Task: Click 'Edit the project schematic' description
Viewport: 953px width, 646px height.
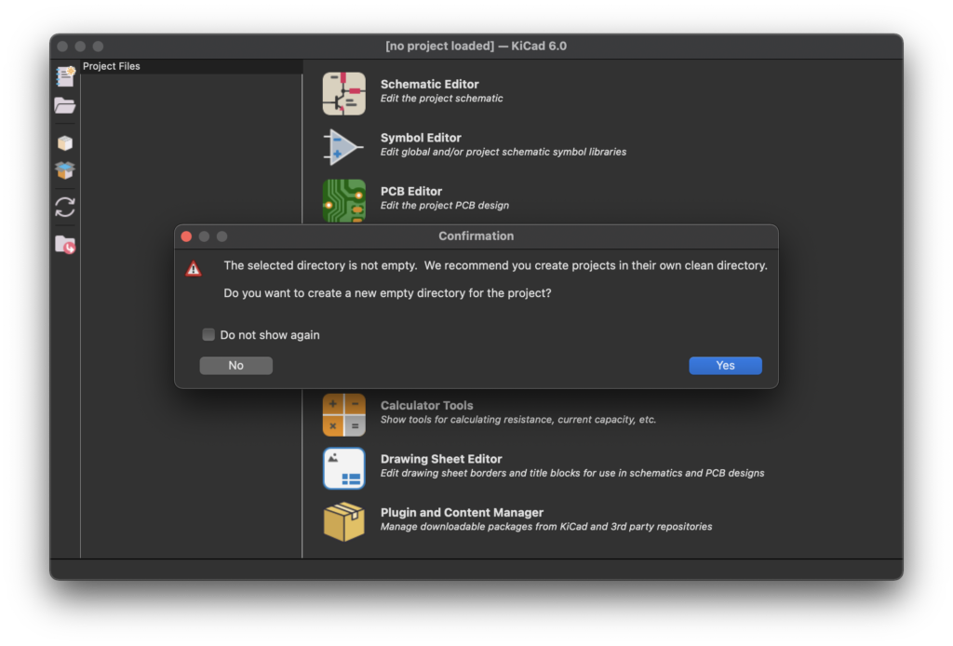Action: [442, 99]
